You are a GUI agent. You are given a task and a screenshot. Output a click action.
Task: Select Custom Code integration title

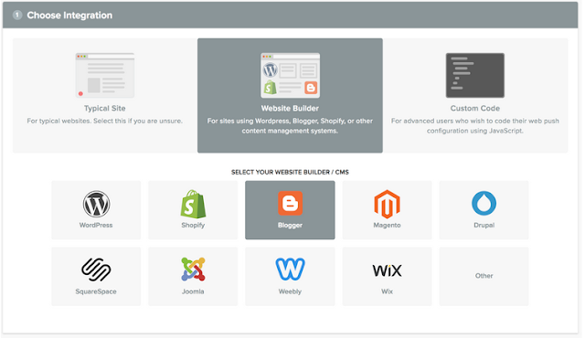pos(475,109)
